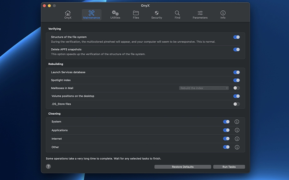Click the Restore Defaults button
The width and height of the screenshot is (289, 180).
(183, 167)
